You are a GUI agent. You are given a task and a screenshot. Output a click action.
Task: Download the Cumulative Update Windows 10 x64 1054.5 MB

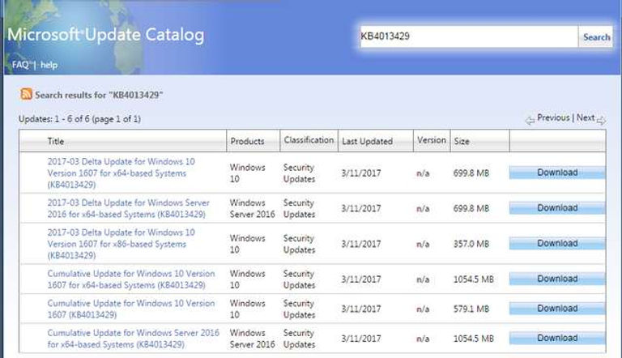[557, 279]
